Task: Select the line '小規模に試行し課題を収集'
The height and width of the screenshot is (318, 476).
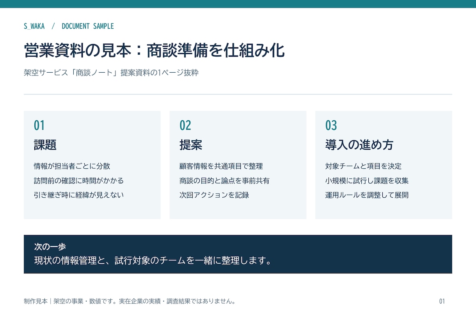Action: (367, 180)
